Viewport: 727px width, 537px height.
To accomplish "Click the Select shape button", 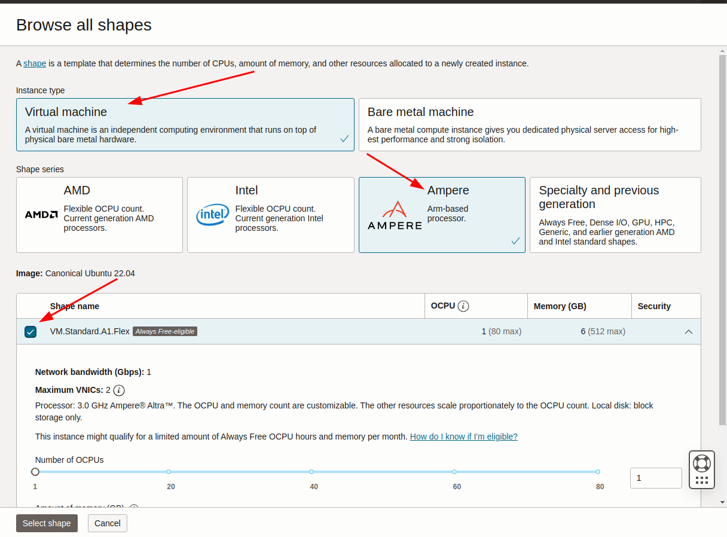I will [x=47, y=523].
